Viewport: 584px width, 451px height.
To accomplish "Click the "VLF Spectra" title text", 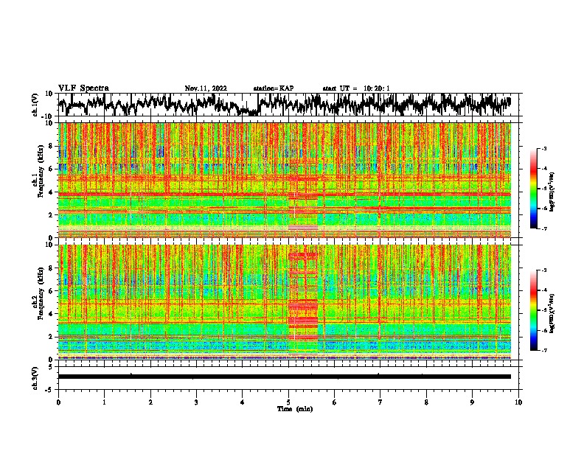I will (83, 88).
